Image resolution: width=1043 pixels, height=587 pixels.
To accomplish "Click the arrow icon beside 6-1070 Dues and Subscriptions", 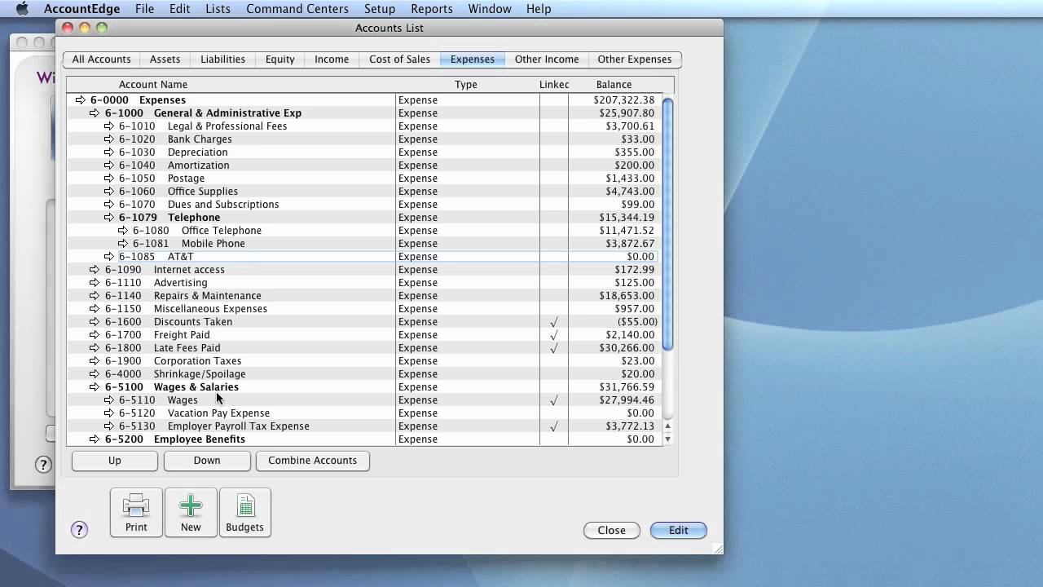I will pos(109,205).
